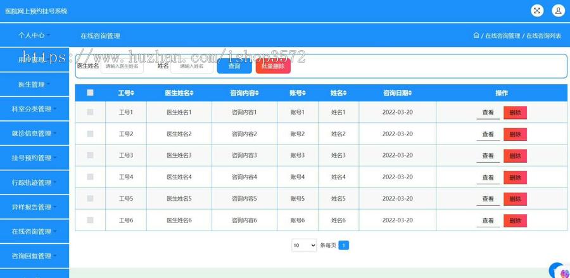Screen dimensions: 570x278
Task: Click the 查询 search button
Action: 234,66
